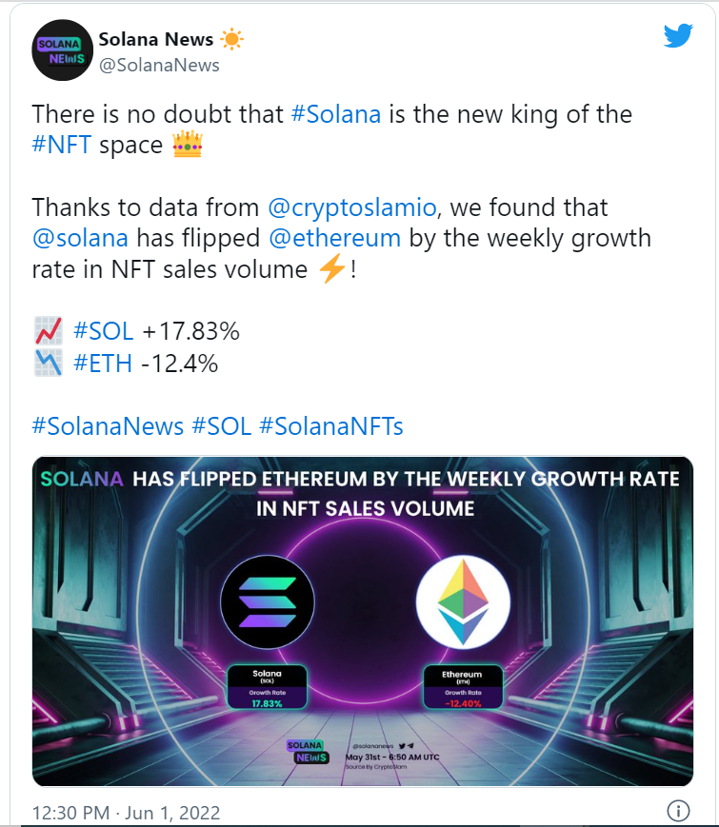The height and width of the screenshot is (827, 719).
Task: Click the Solana News logo inside the image footer
Action: pos(307,750)
